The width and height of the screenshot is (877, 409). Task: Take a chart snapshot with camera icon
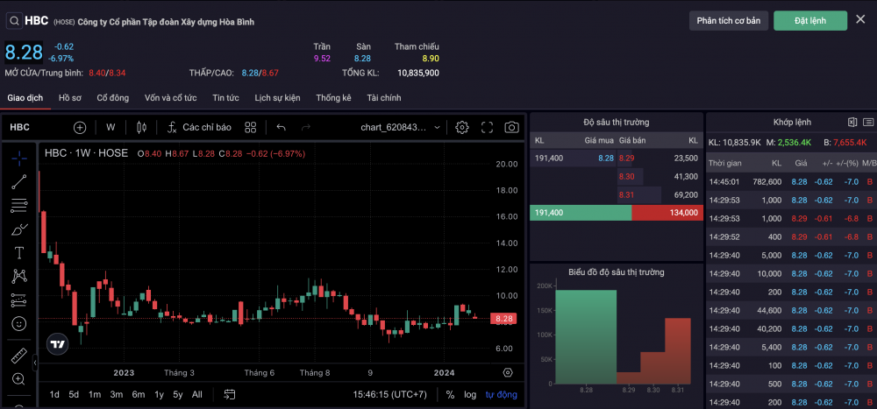[x=511, y=127]
